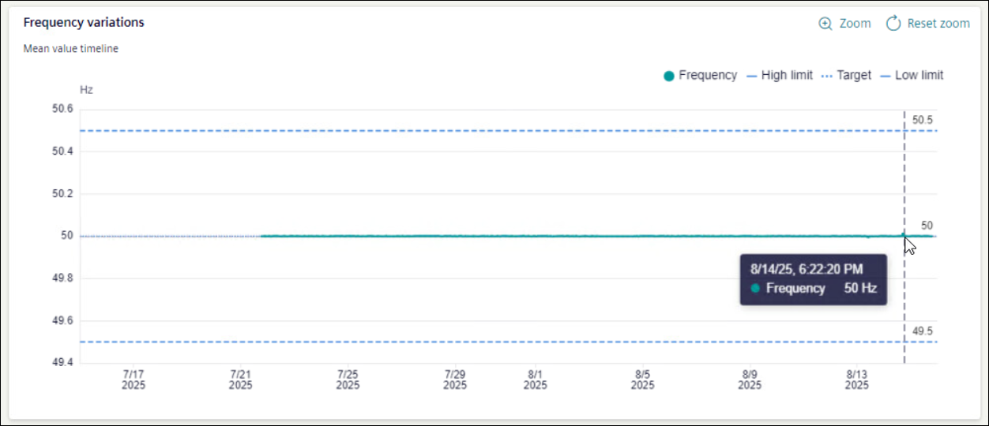Click the Reset zoom circular arrow icon
The image size is (989, 426).
[x=893, y=24]
